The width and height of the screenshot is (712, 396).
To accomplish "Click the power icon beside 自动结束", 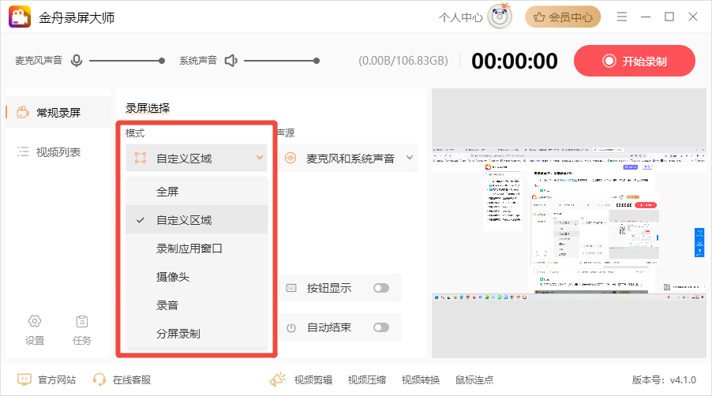I will [x=291, y=327].
